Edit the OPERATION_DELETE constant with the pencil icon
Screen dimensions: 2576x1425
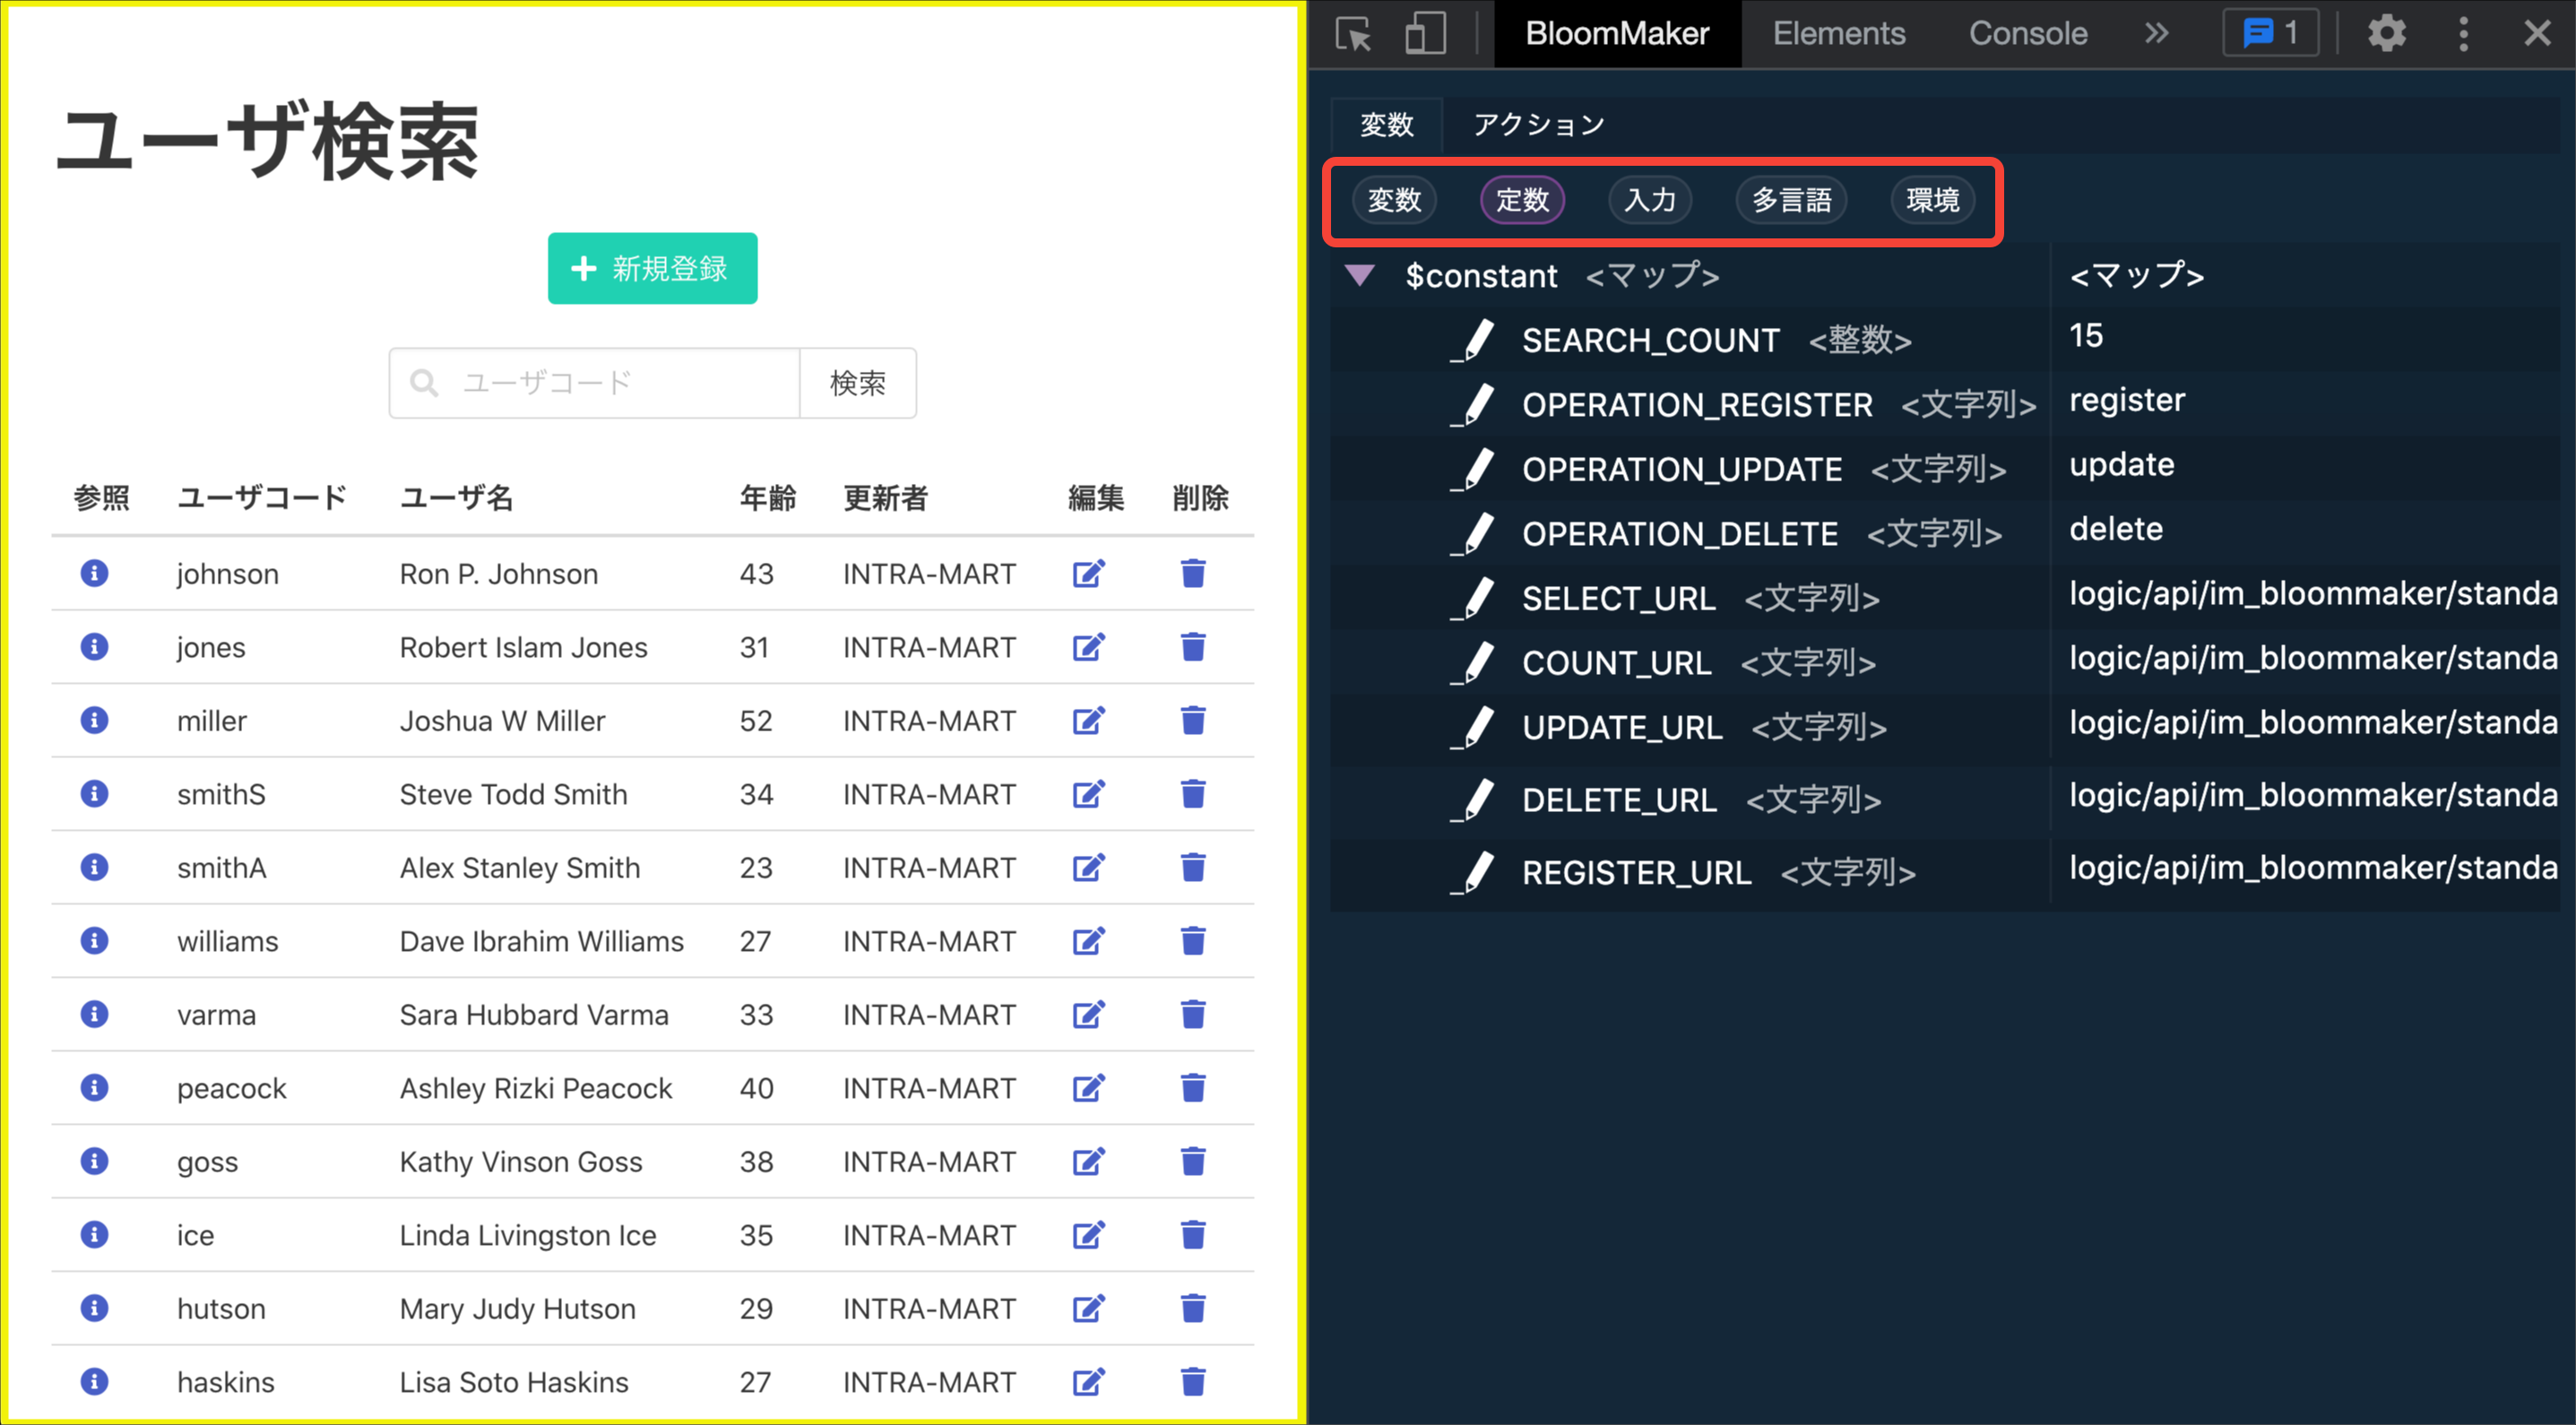click(1474, 534)
